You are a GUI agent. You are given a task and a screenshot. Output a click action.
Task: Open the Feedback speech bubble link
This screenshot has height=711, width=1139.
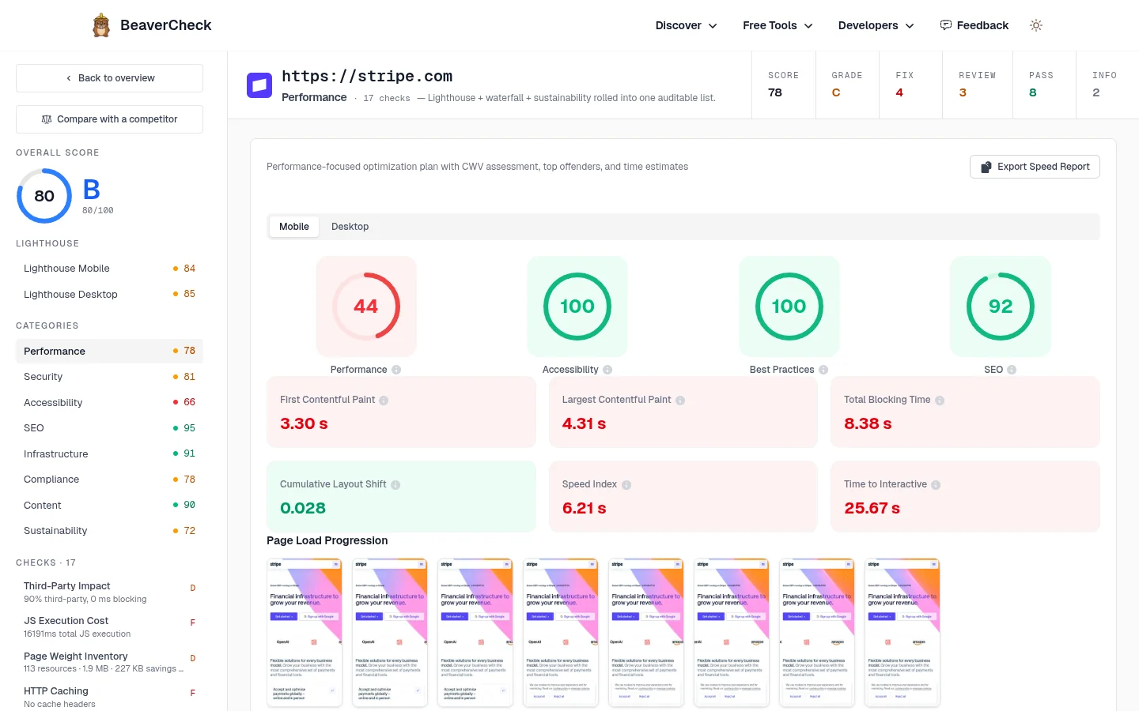click(x=974, y=25)
